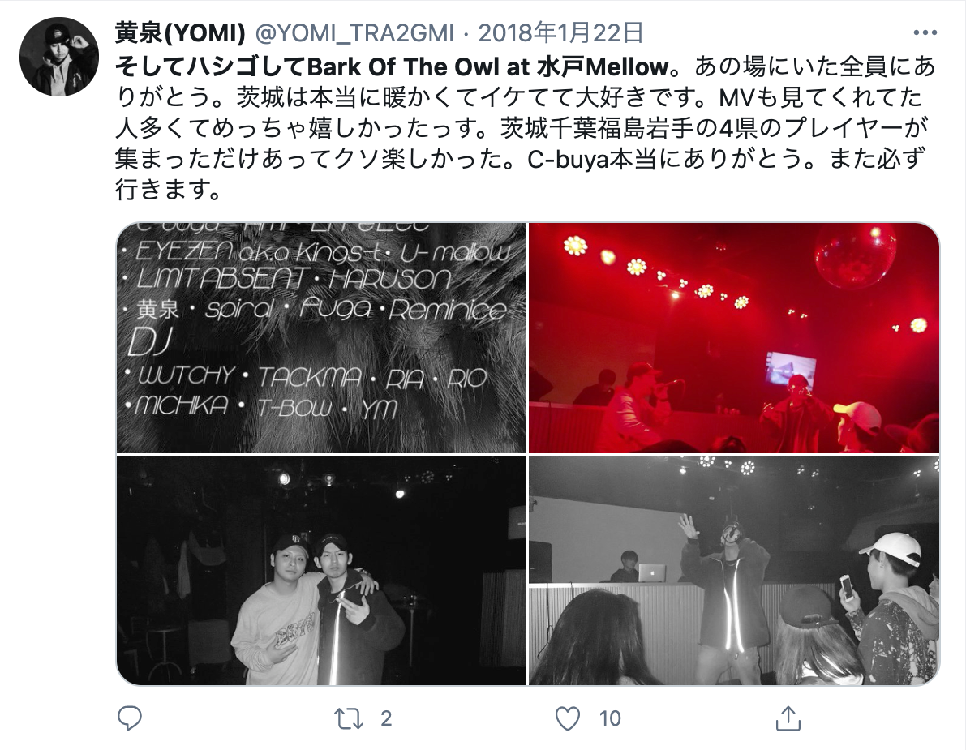Viewport: 966px width, 750px height.
Task: Open the monochrome crowd and performer photo
Action: [734, 570]
